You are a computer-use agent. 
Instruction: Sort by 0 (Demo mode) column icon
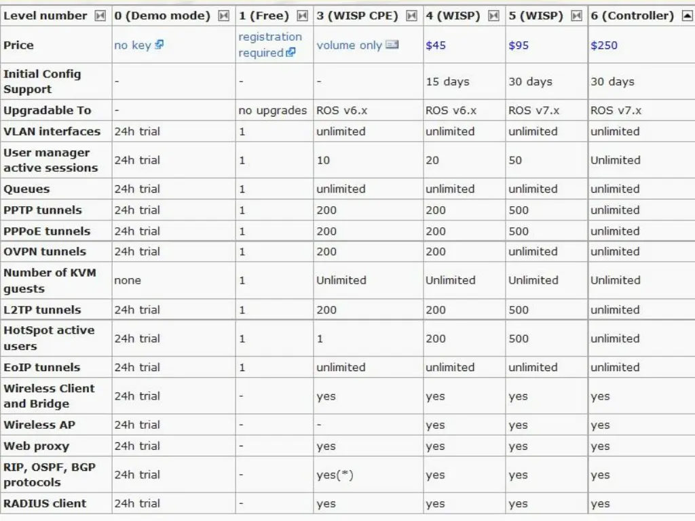(x=224, y=16)
